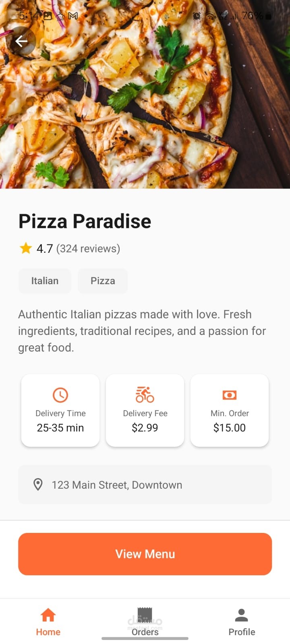The width and height of the screenshot is (290, 644).
Task: Switch to the Profile tab
Action: [x=242, y=622]
